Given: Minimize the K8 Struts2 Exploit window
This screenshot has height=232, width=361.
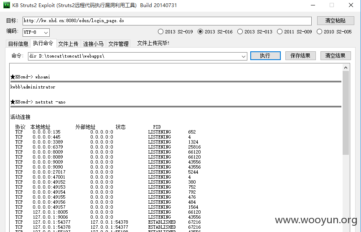Looking at the screenshot, I should (313, 5).
